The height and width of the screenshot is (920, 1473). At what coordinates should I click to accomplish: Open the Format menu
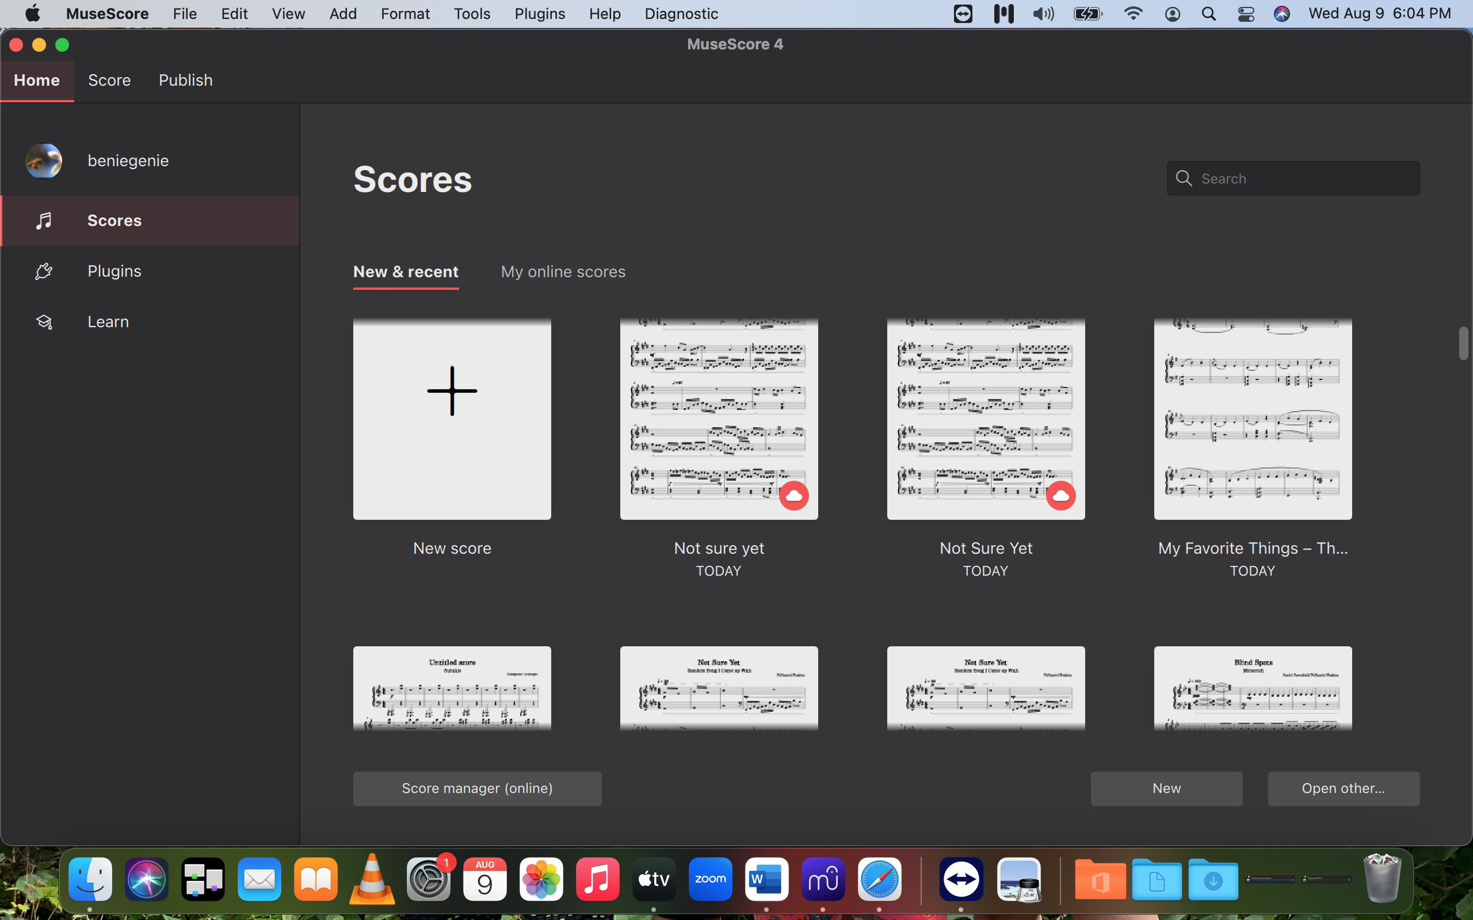coord(404,13)
